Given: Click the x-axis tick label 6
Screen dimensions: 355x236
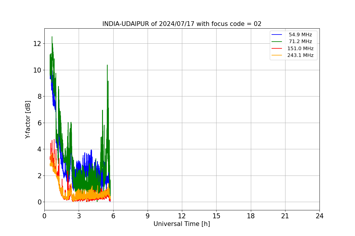Looking at the screenshot, I should (x=113, y=216).
